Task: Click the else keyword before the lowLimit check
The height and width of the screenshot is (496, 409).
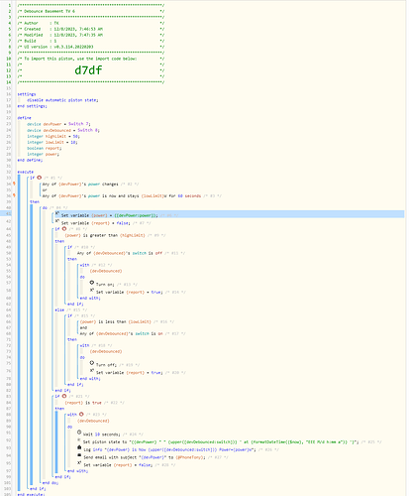Action: 59,310
